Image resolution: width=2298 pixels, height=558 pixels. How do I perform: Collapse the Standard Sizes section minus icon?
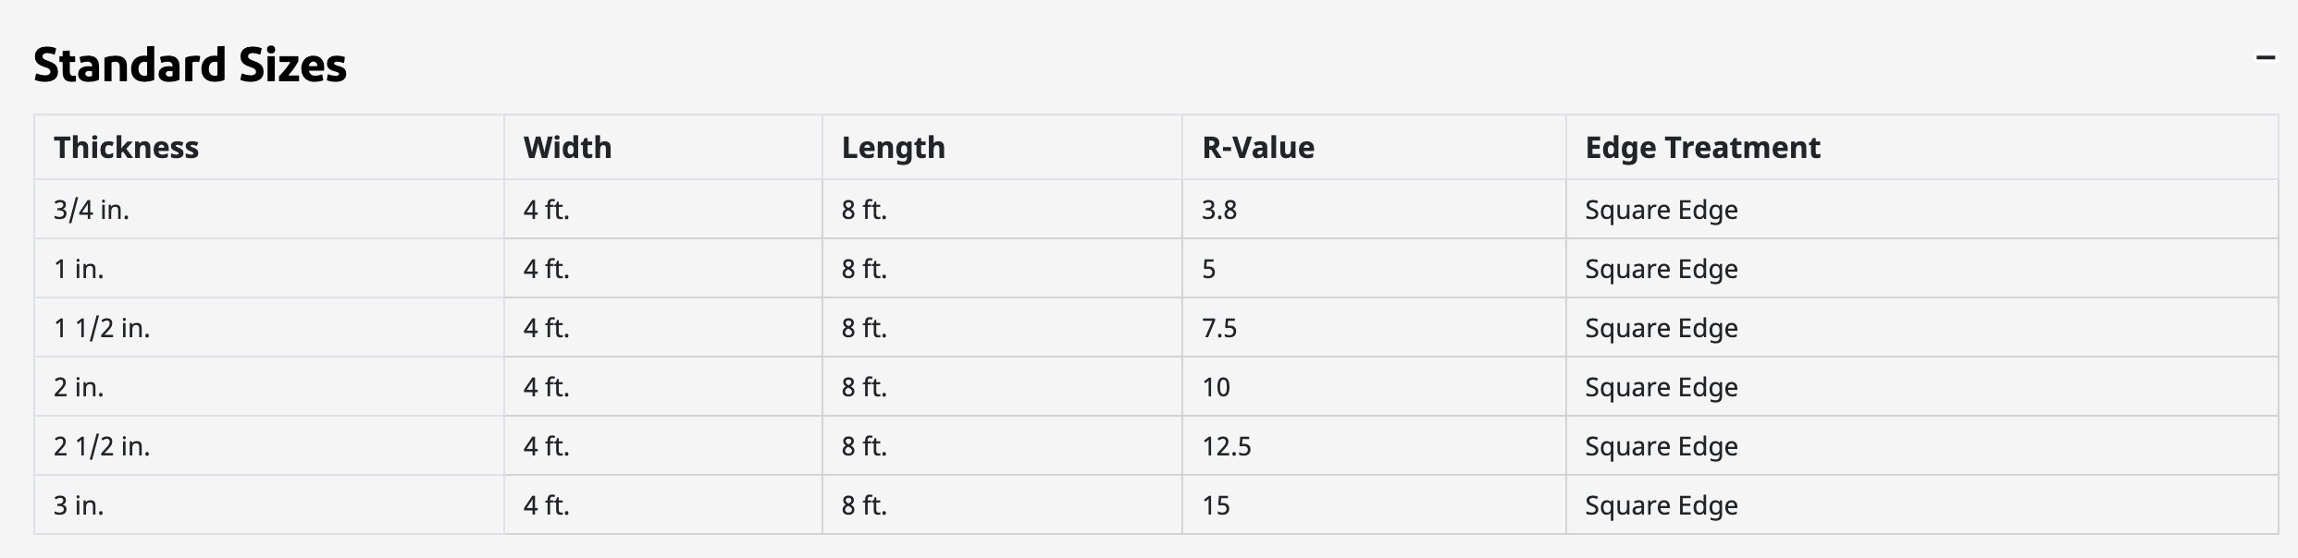pyautogui.click(x=2265, y=58)
